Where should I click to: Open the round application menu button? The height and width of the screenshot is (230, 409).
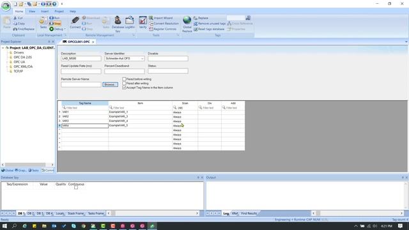tap(6, 6)
